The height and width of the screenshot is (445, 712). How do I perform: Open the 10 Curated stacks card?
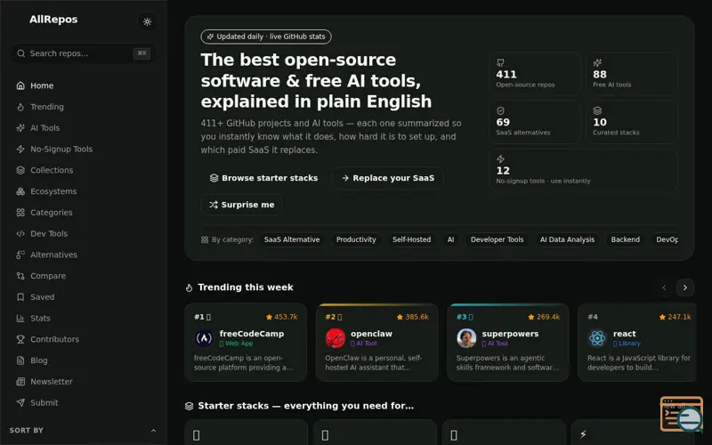pos(632,122)
